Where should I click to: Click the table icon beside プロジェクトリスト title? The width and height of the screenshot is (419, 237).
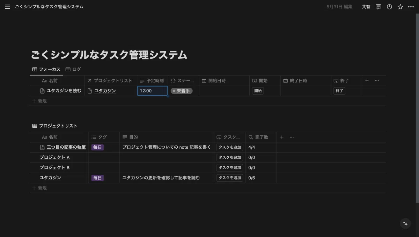point(35,126)
